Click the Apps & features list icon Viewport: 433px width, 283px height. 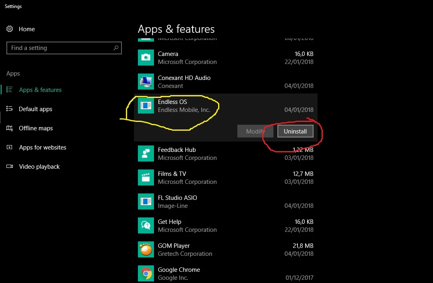tap(10, 90)
